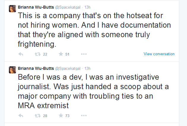The width and height of the screenshot is (187, 126).
Task: Favorite the tweet with 73 stars
Action: 61,115
